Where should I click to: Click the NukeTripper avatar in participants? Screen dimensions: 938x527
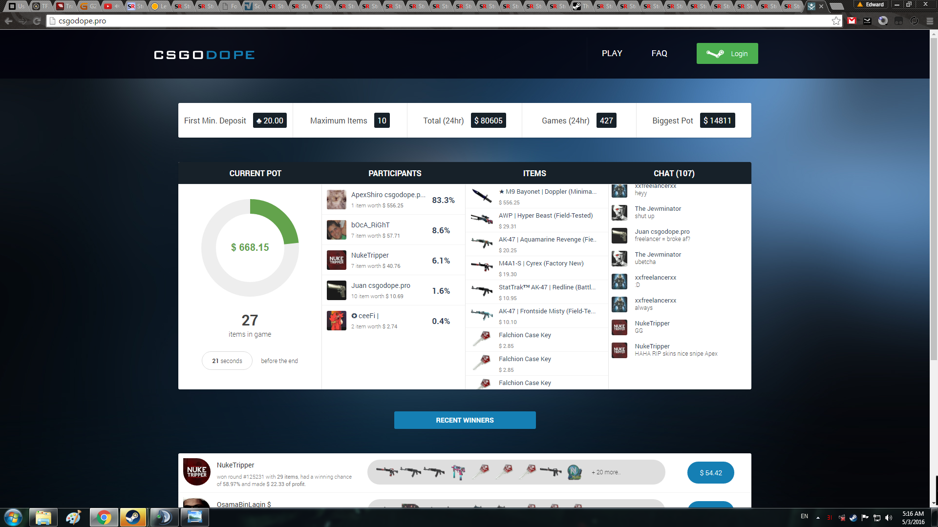pyautogui.click(x=336, y=260)
